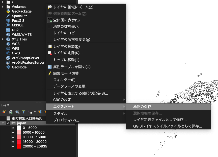Viewport: 218px width, 157px height.
Task: Expand the XYZ Tiles tree node
Action: point(3,39)
